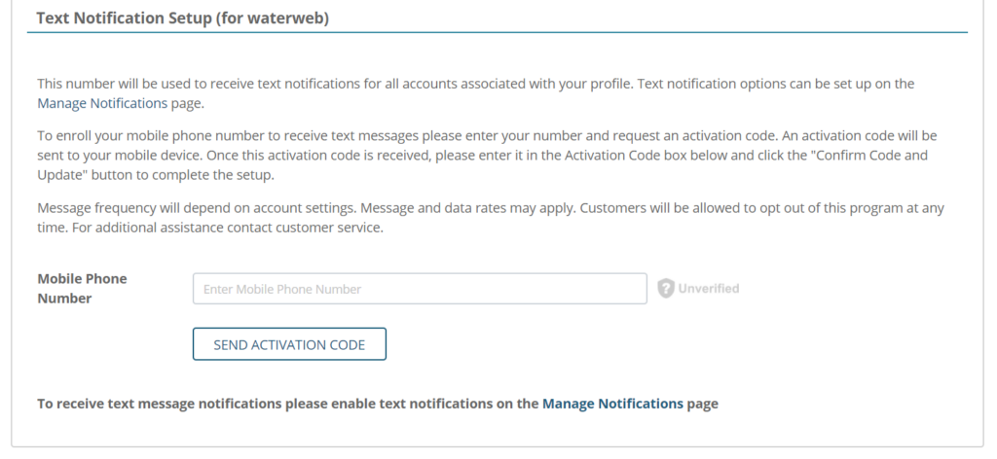Screen dimensions: 997x459
Task: Click the gray Unverified status text
Action: (x=709, y=289)
